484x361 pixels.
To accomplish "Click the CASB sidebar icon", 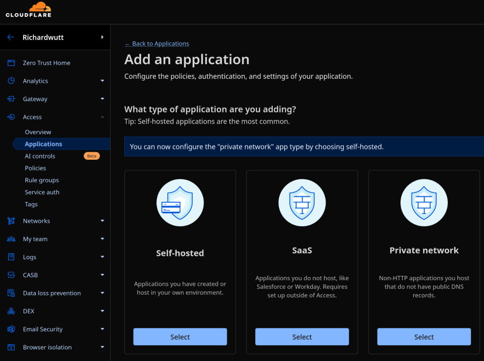I will pyautogui.click(x=11, y=275).
